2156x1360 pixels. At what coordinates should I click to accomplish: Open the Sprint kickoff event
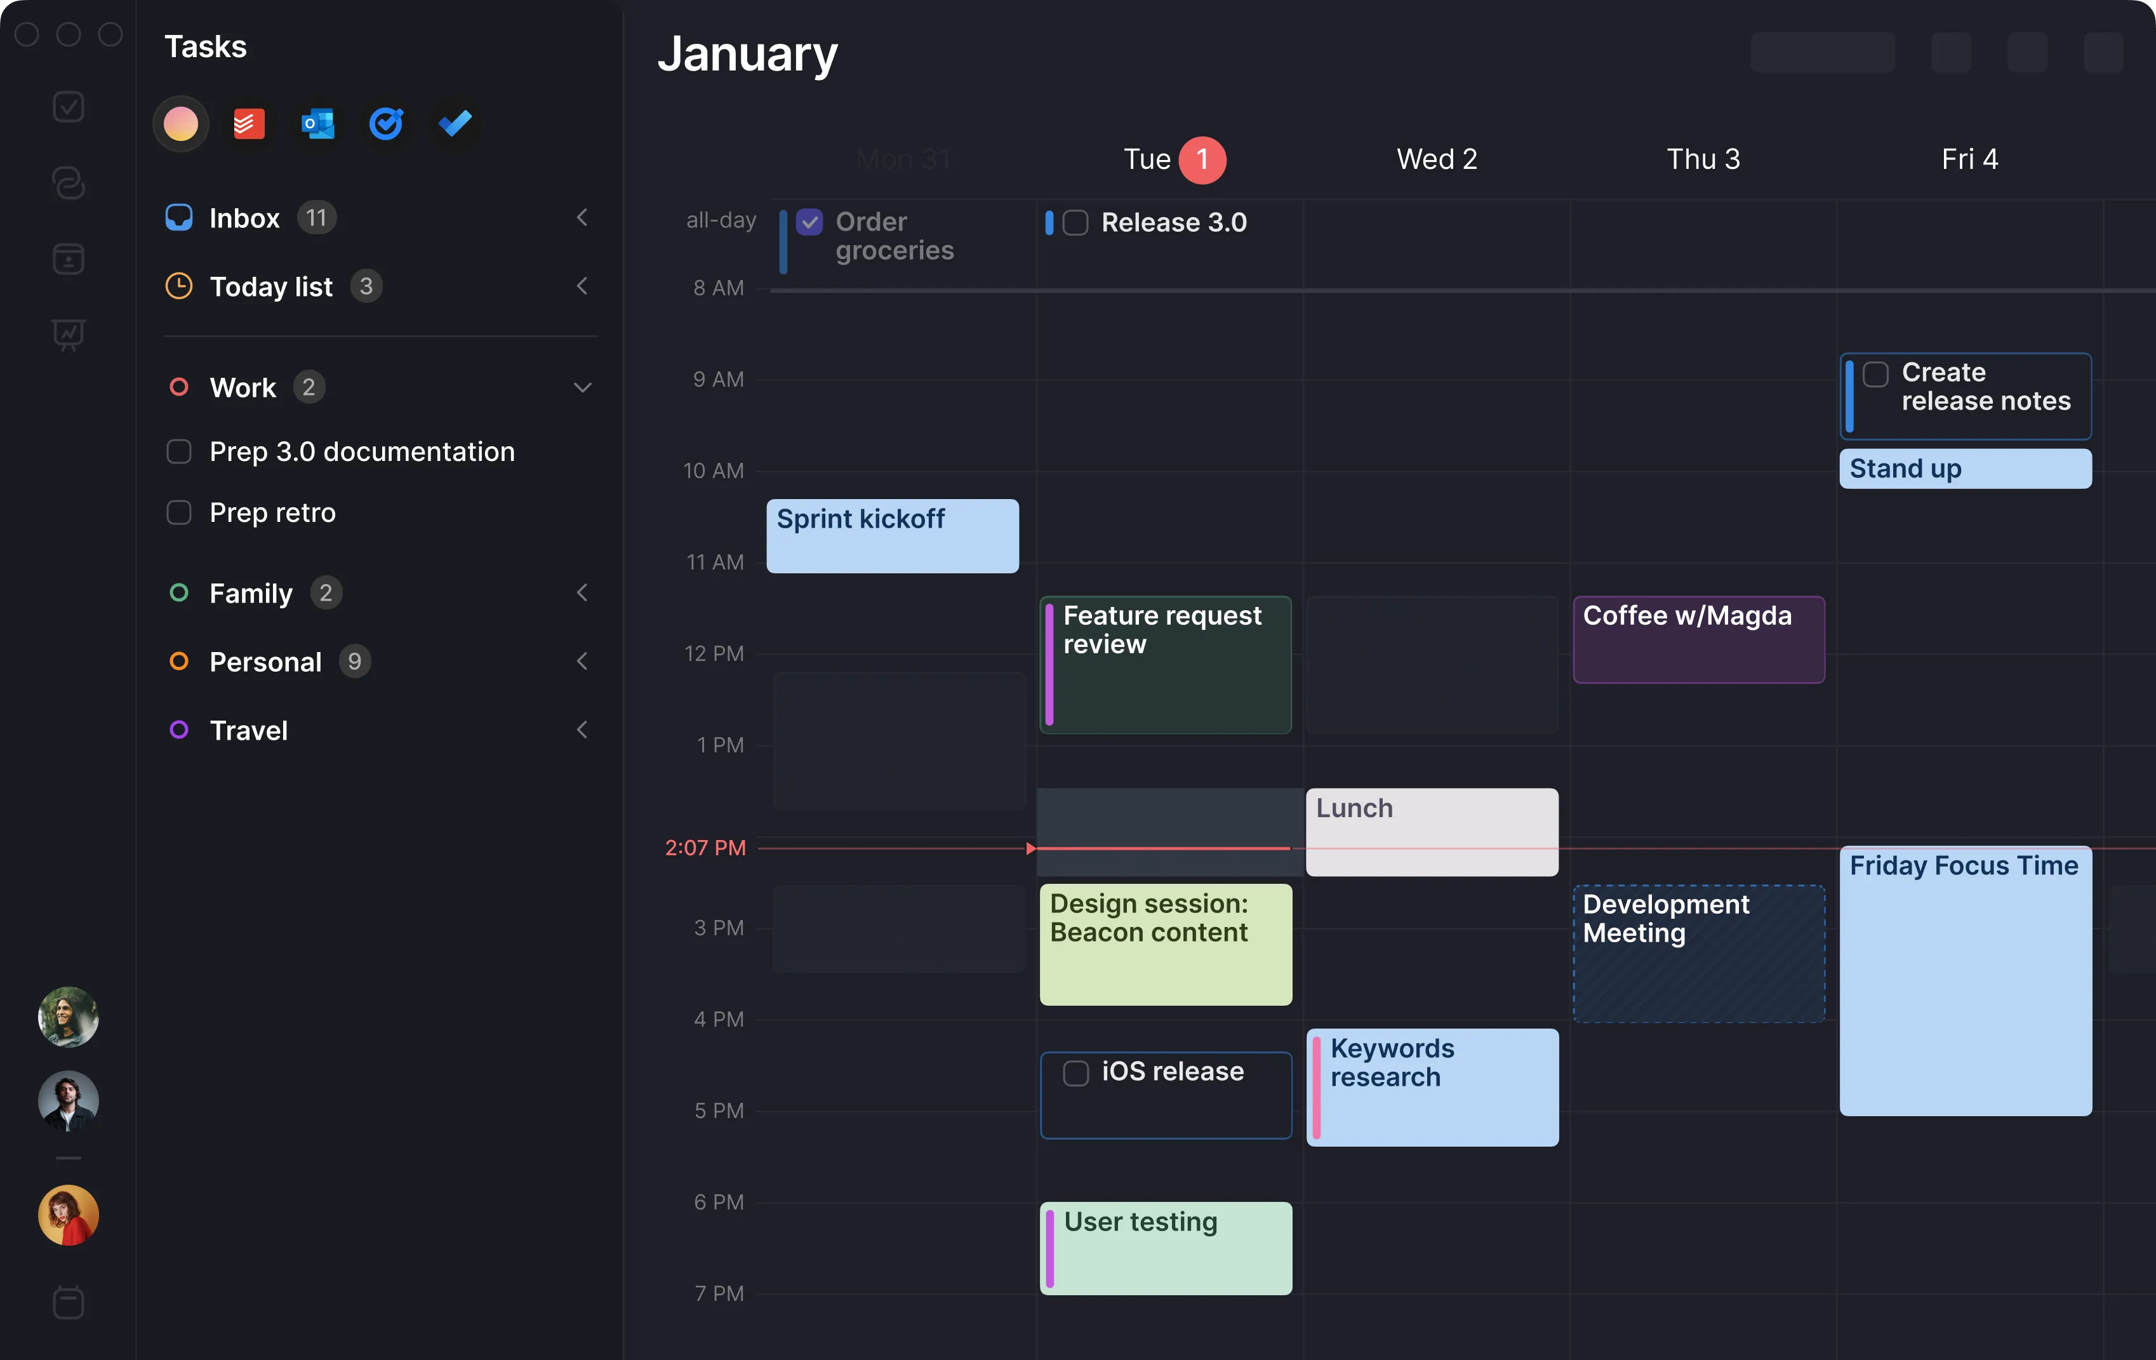tap(892, 535)
